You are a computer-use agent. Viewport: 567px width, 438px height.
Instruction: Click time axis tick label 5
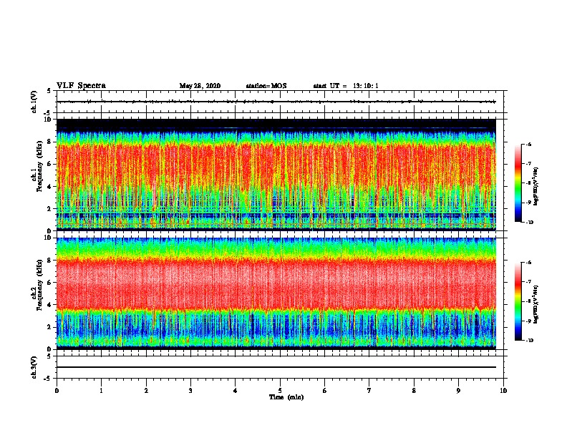[280, 390]
